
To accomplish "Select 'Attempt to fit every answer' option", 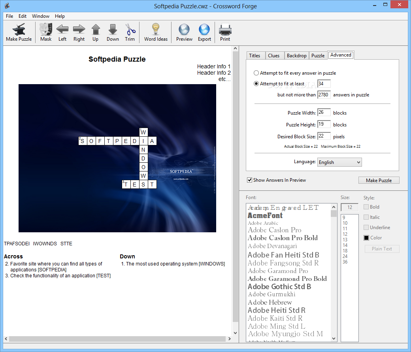I will point(256,73).
